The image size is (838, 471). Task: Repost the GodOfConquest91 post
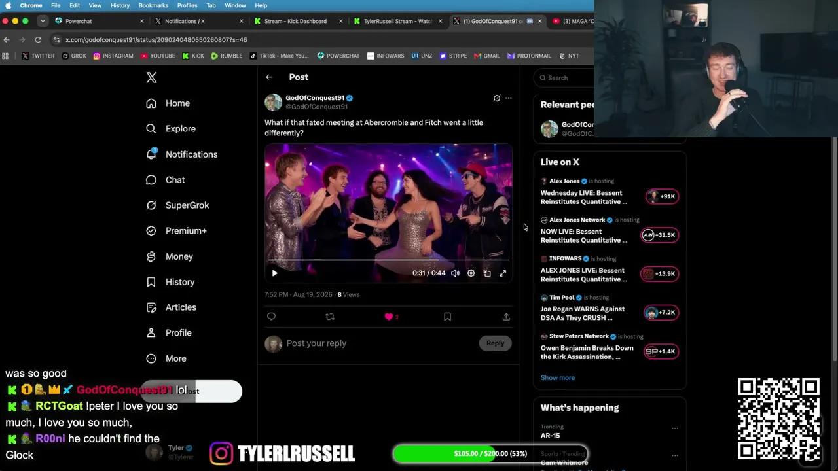pyautogui.click(x=330, y=317)
